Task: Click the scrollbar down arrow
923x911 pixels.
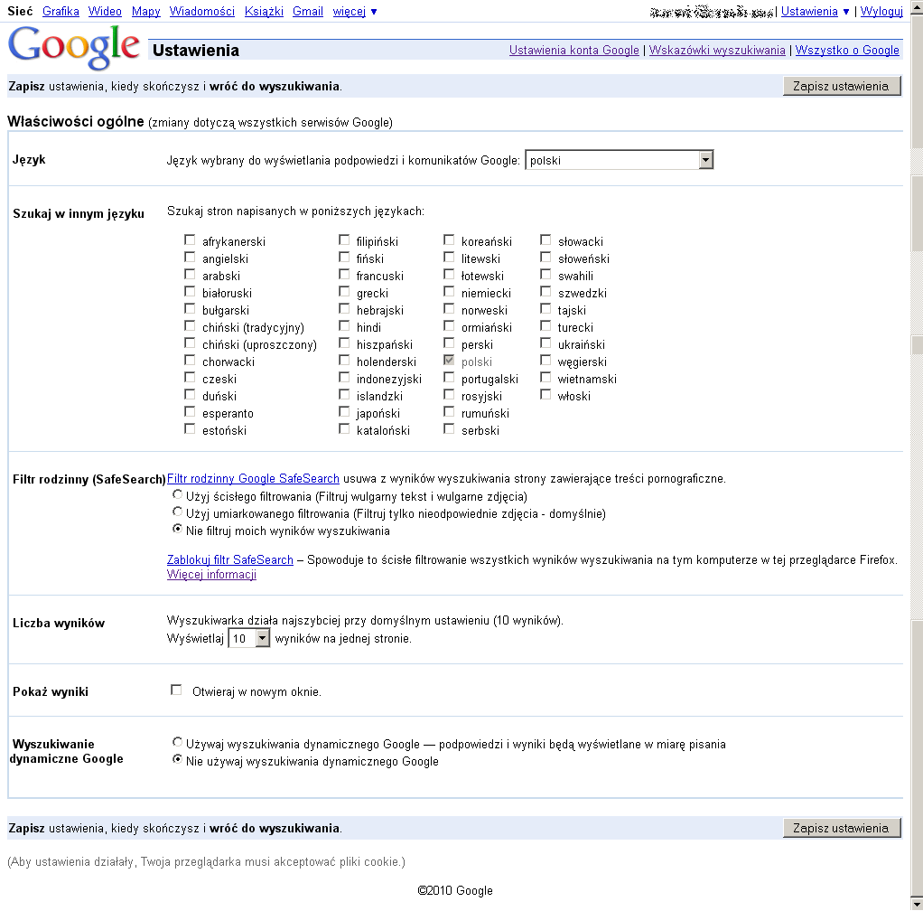Action: [917, 904]
